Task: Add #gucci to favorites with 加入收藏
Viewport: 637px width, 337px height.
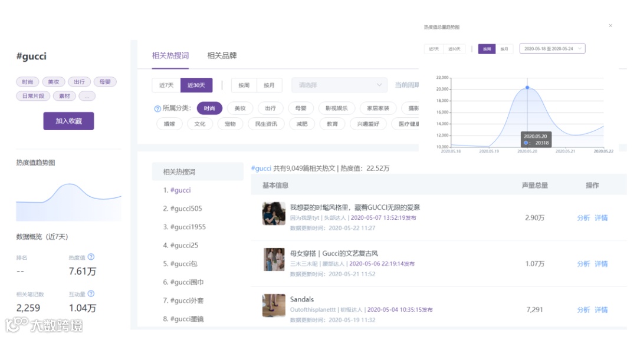Action: 68,121
